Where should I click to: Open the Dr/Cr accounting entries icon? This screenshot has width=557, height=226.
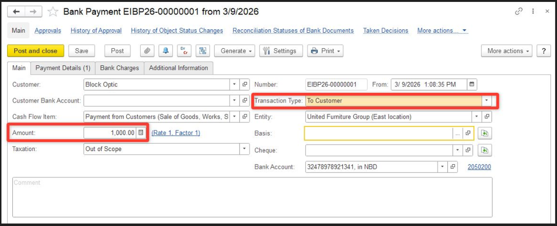coord(183,51)
